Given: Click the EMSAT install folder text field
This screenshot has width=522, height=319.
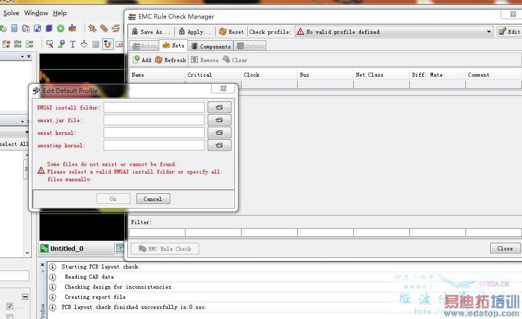Looking at the screenshot, I should click(154, 108).
